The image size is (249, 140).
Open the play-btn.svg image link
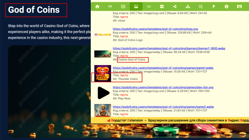163,87
